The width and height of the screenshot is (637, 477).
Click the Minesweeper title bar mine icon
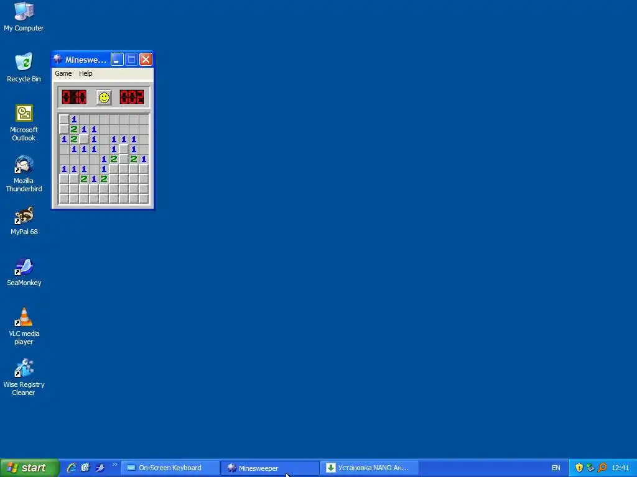click(x=58, y=60)
